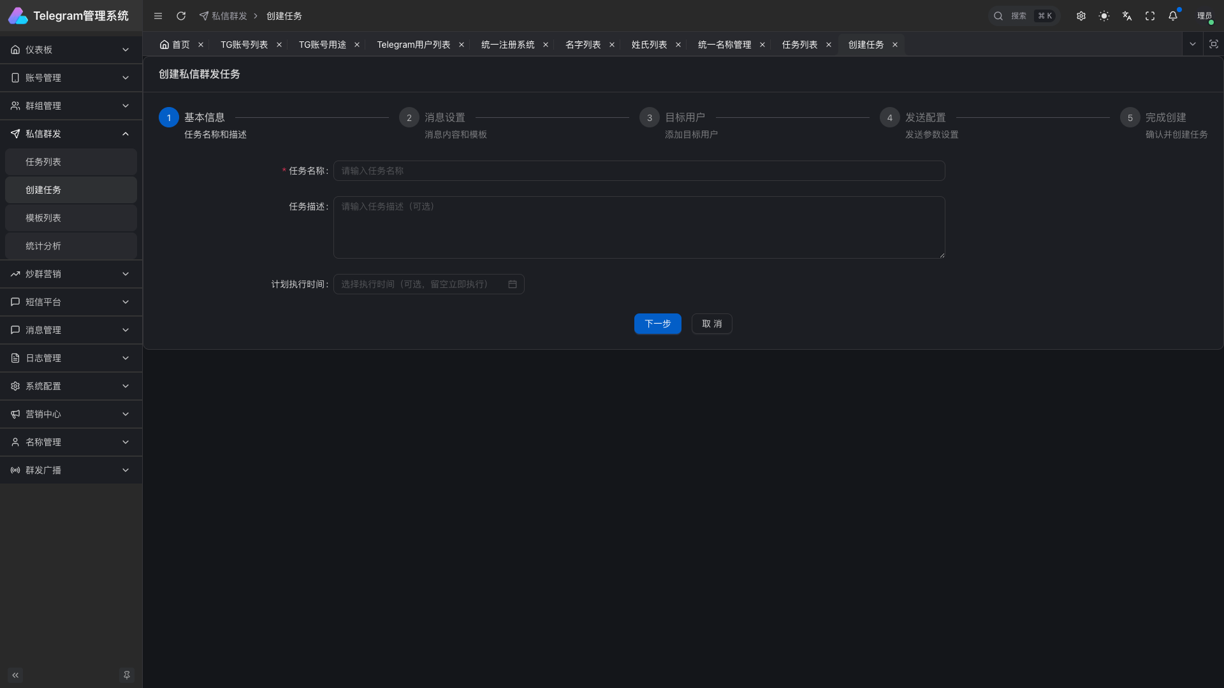Open the language translation icon

(x=1127, y=16)
